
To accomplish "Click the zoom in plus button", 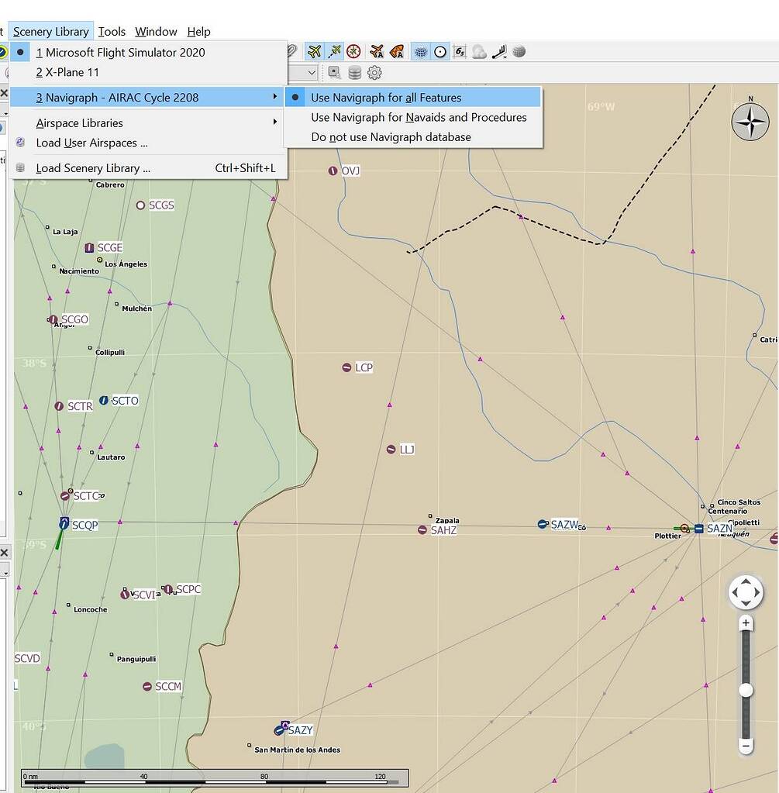I will [x=745, y=622].
